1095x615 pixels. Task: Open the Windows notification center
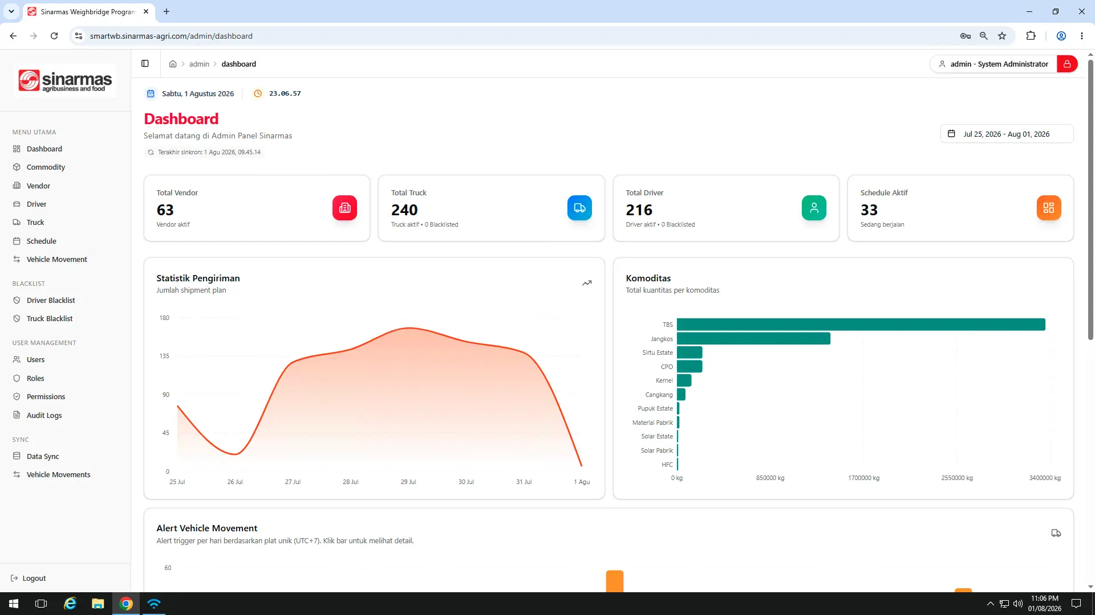pos(1076,604)
